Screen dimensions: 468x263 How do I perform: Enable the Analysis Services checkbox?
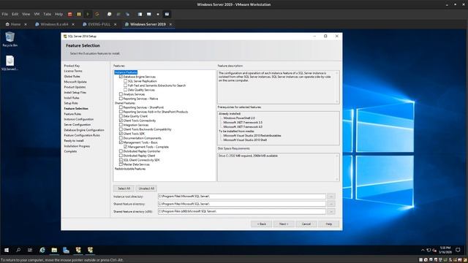(121, 94)
